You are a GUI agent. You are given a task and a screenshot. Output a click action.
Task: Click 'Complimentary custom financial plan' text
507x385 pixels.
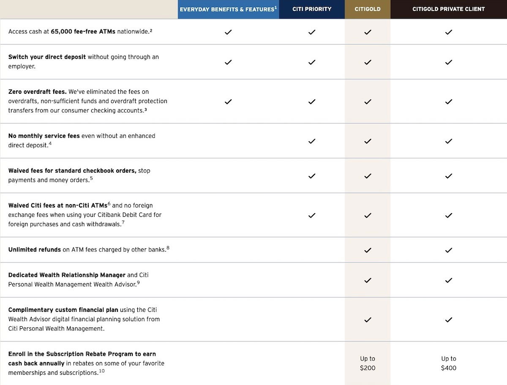pyautogui.click(x=63, y=310)
